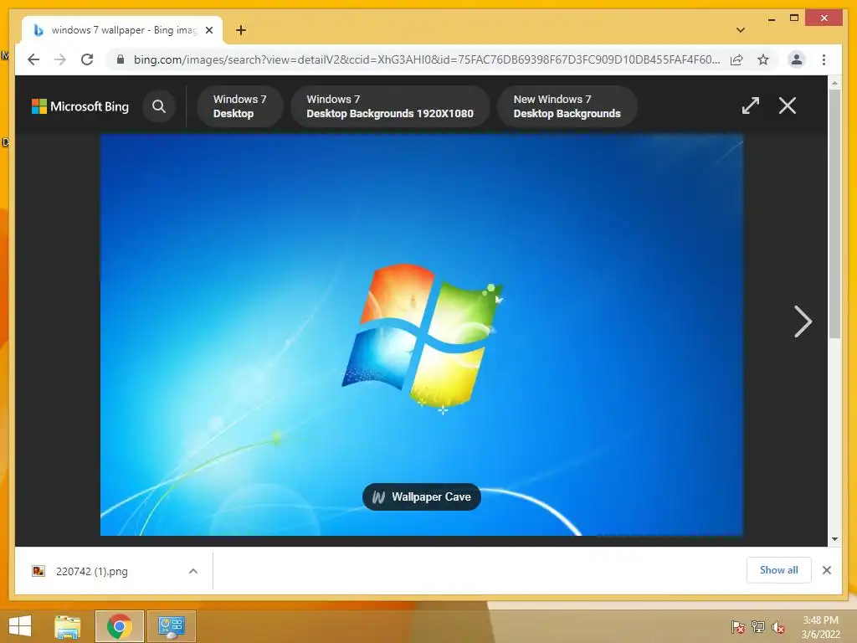
Task: Go to next image with right chevron
Action: (803, 321)
